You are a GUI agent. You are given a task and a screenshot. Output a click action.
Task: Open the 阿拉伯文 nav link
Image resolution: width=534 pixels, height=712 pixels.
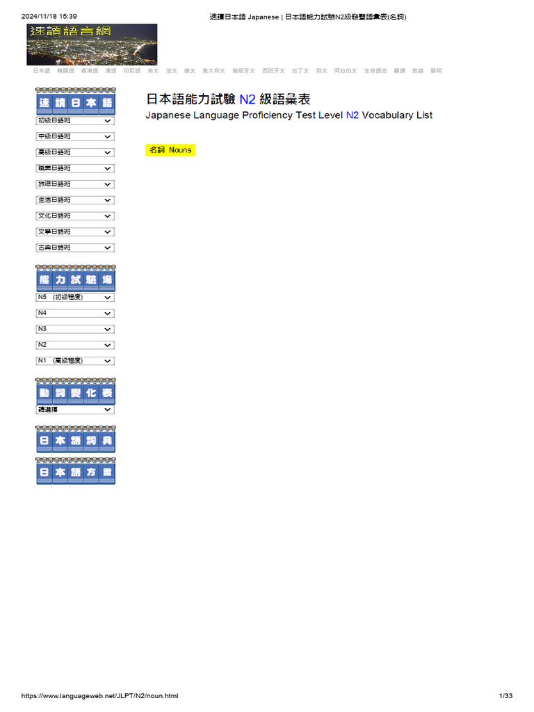click(346, 71)
